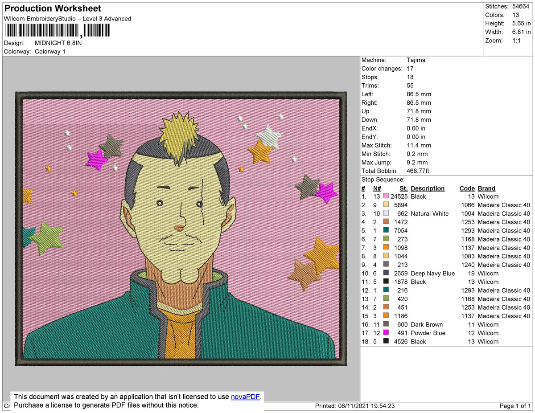Click the Powder Blue description
This screenshot has width=535, height=413.
pyautogui.click(x=428, y=333)
